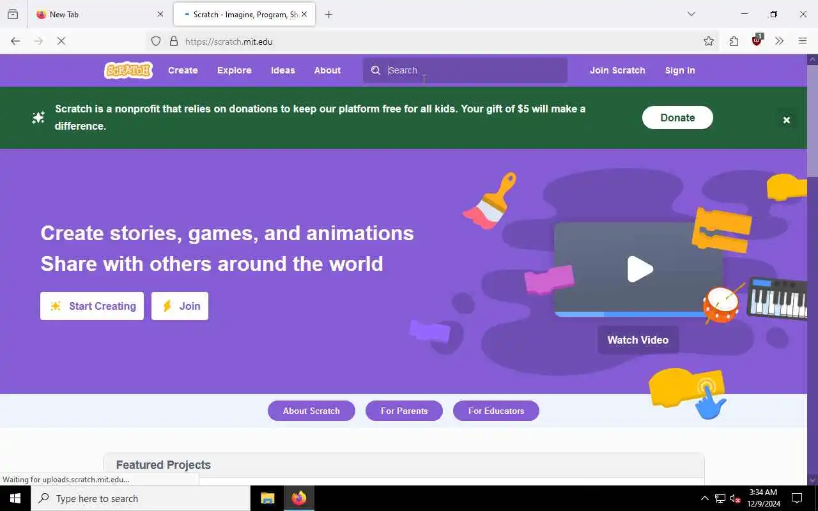The width and height of the screenshot is (818, 511).
Task: Focus the Scratch search field
Action: [x=465, y=70]
